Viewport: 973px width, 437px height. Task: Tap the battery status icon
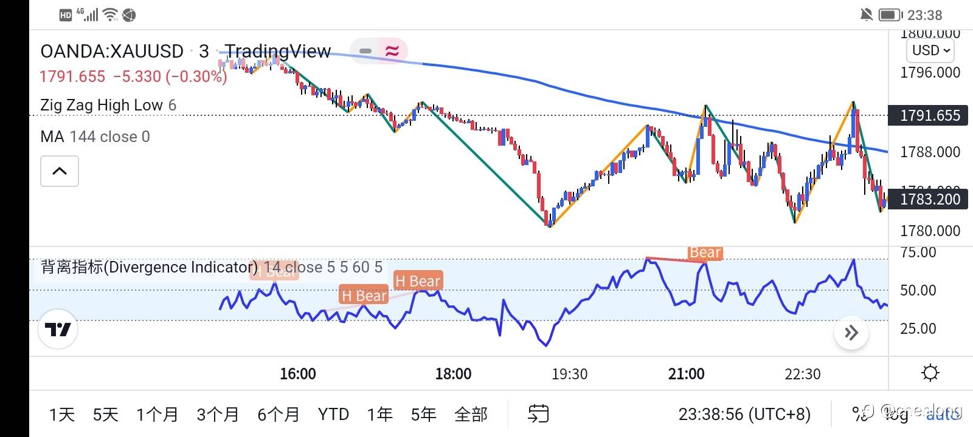point(890,15)
